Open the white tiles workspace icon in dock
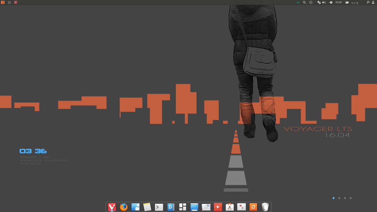377x212 pixels. point(183,207)
